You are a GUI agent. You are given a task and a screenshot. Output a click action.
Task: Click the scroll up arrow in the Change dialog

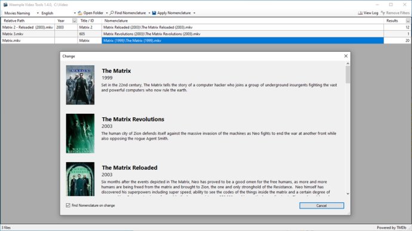[x=348, y=64]
